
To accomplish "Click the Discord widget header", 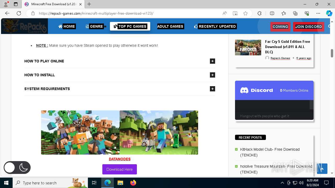I will point(274,90).
